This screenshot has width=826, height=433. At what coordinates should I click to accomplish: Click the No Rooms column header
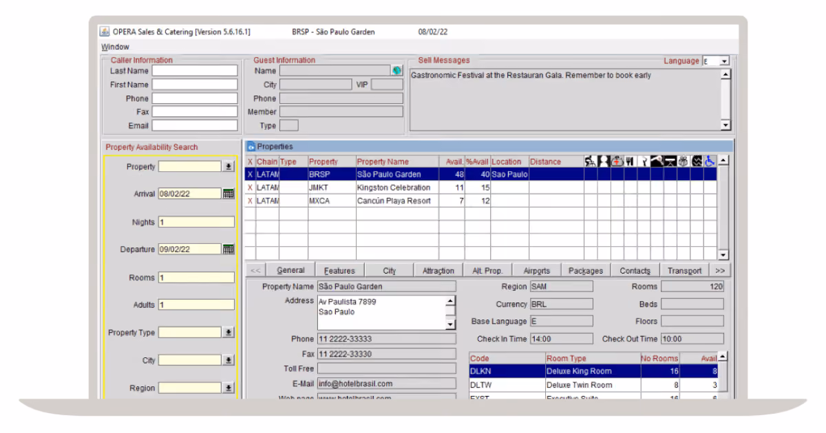(660, 358)
